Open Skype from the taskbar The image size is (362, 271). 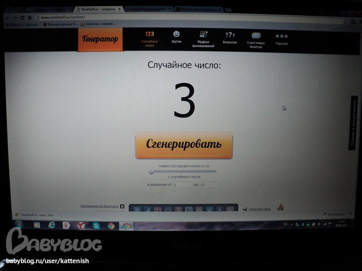click(x=96, y=225)
